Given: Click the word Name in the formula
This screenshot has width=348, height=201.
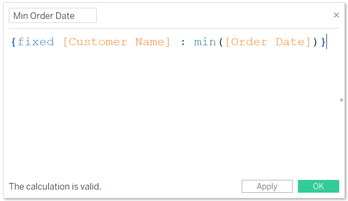Looking at the screenshot, I should coord(149,42).
